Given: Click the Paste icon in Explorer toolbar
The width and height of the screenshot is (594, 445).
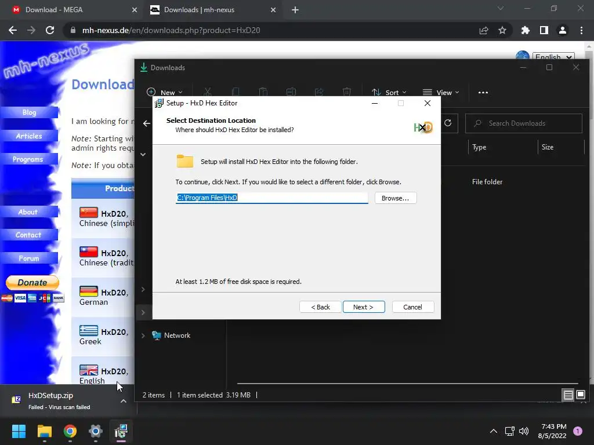Looking at the screenshot, I should (x=263, y=92).
